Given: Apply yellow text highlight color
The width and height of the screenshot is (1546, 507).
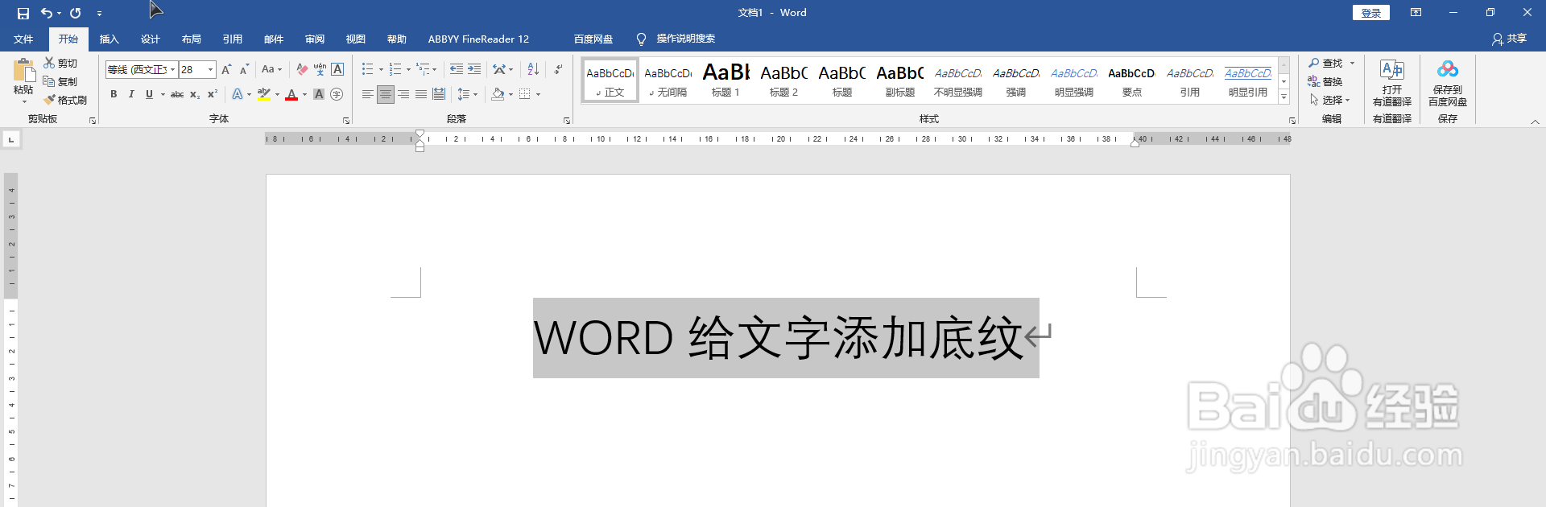Looking at the screenshot, I should (x=263, y=94).
